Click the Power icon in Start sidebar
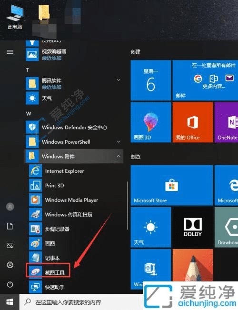The width and height of the screenshot is (238, 310). [x=10, y=284]
